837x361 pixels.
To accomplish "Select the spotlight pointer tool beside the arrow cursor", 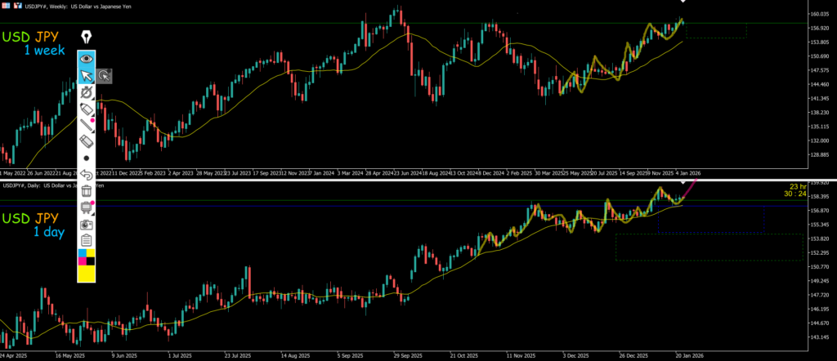I will click(105, 76).
